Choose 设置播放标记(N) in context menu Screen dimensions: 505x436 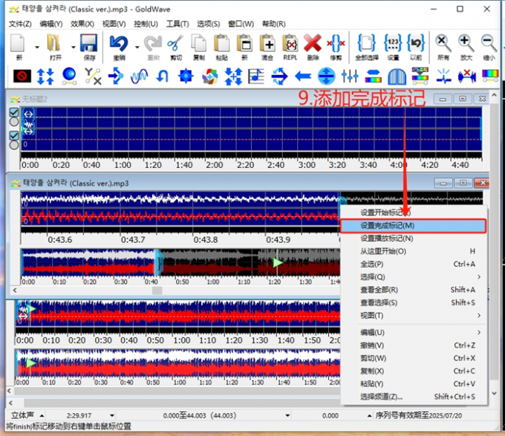pos(414,238)
